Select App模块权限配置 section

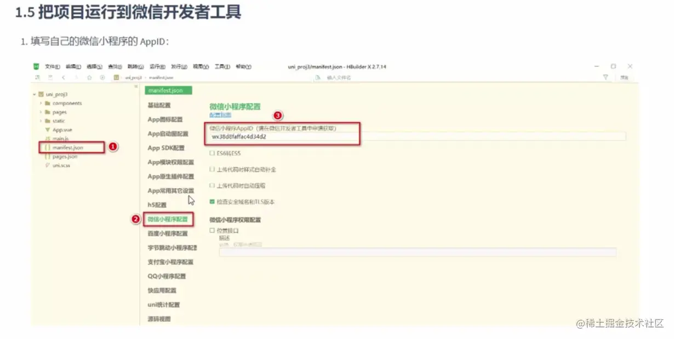point(170,162)
